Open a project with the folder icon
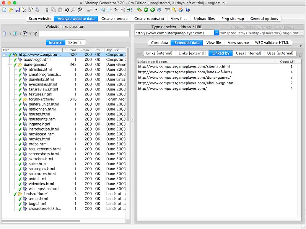Image resolution: width=306 pixels, height=229 pixels. [x=11, y=10]
